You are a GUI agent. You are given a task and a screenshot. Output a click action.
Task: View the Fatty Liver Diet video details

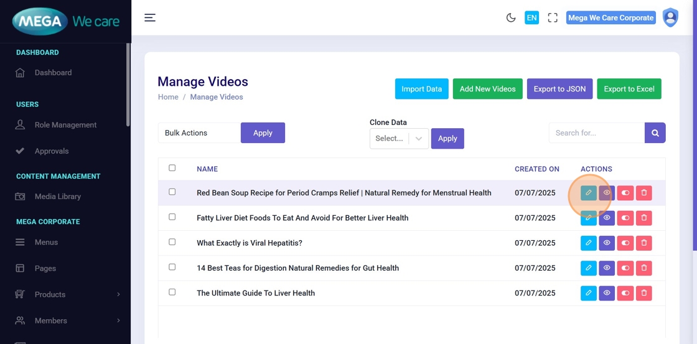pos(607,218)
